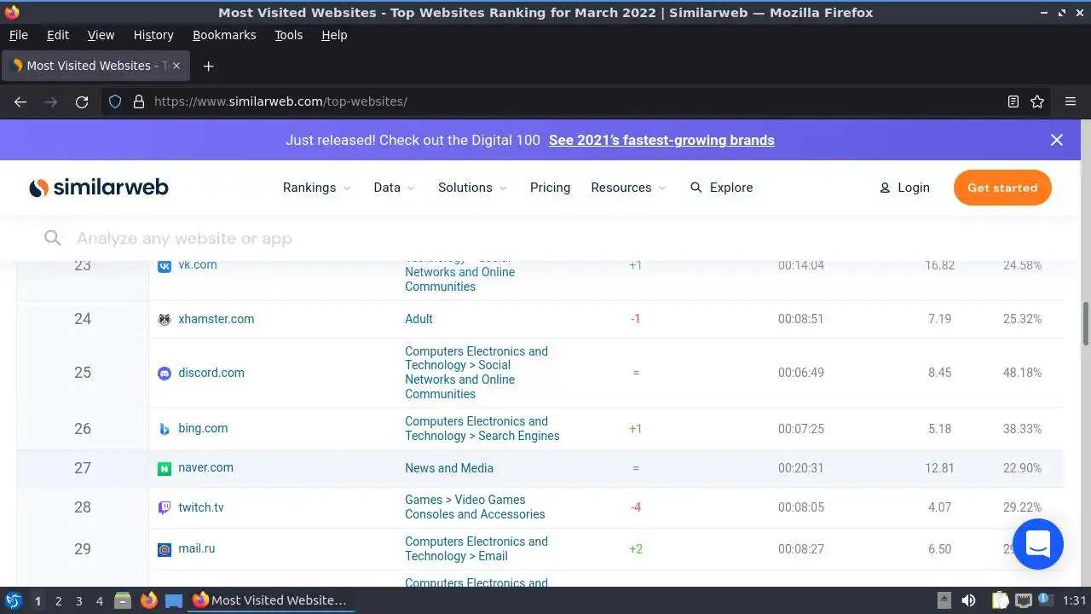Open the Firefox application menu
Image resolution: width=1091 pixels, height=614 pixels.
coord(1071,101)
